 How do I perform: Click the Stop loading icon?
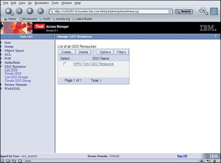pyautogui.click(x=40, y=11)
